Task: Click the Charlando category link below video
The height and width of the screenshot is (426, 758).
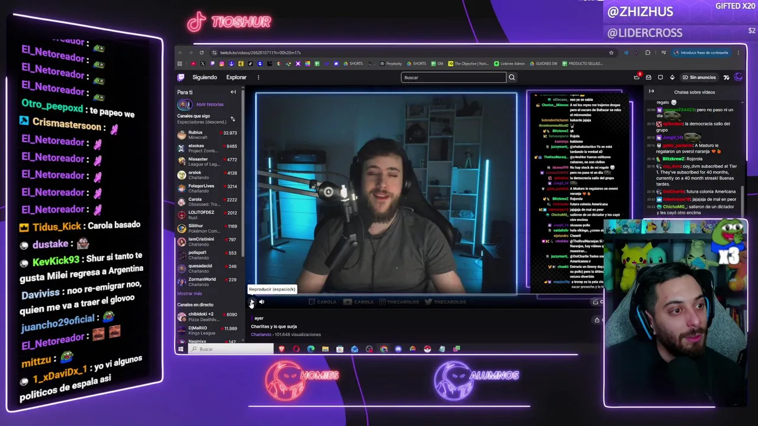Action: 261,334
